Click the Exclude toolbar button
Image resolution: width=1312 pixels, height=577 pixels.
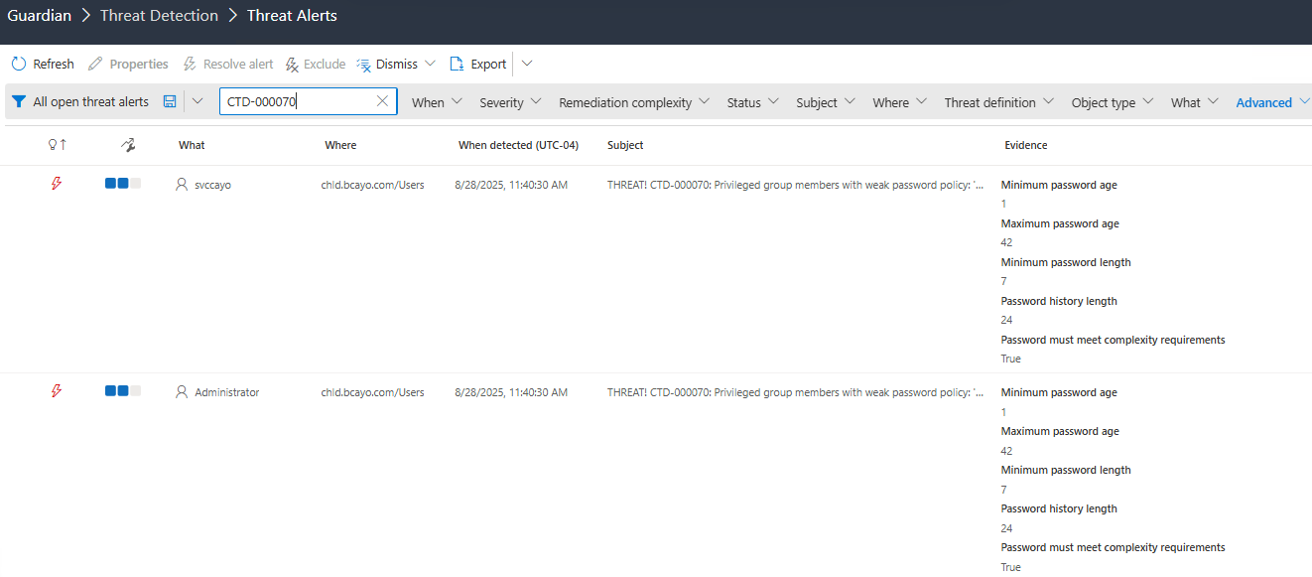[315, 65]
